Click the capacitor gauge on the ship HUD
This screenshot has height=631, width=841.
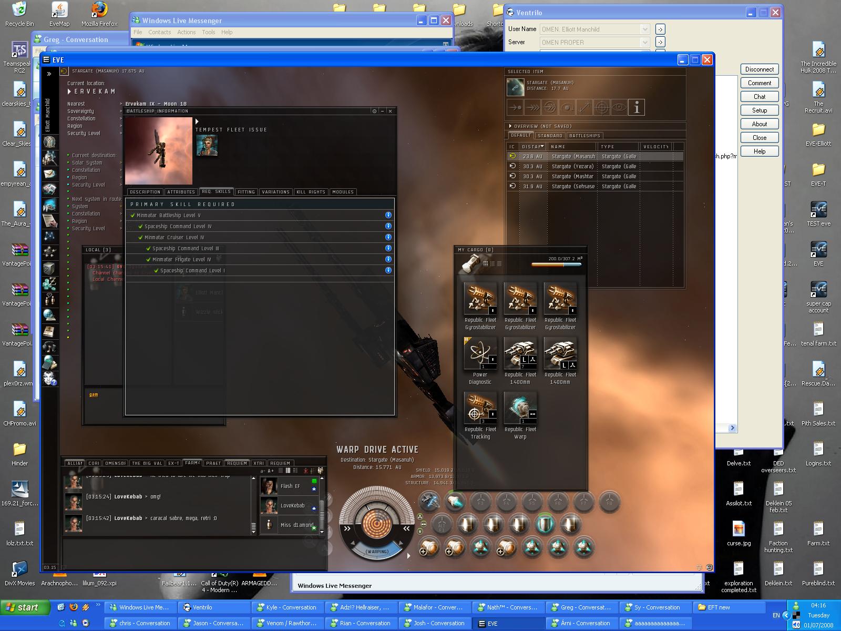point(377,523)
